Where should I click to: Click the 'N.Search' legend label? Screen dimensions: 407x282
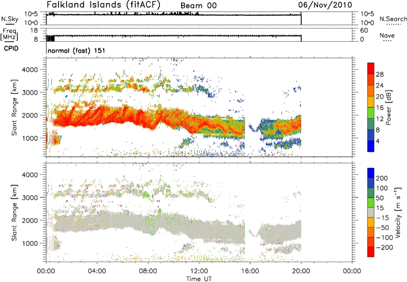pos(393,19)
